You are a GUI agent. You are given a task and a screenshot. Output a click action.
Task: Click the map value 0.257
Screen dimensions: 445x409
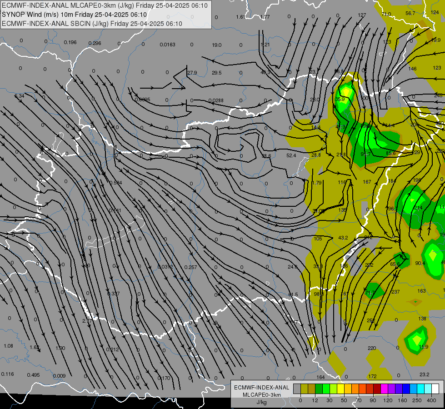pos(191,267)
